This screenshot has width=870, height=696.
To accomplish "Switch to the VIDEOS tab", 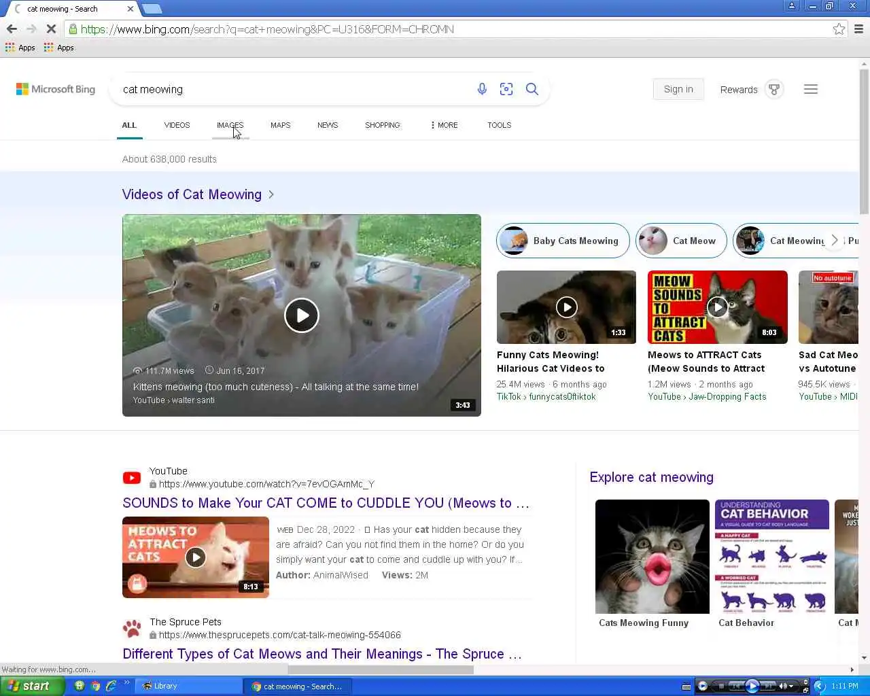I will tap(177, 125).
